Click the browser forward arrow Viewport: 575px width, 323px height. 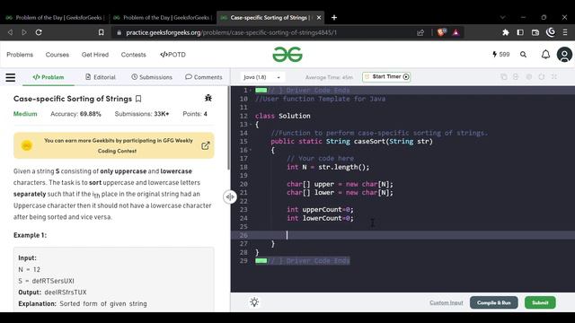(24, 32)
